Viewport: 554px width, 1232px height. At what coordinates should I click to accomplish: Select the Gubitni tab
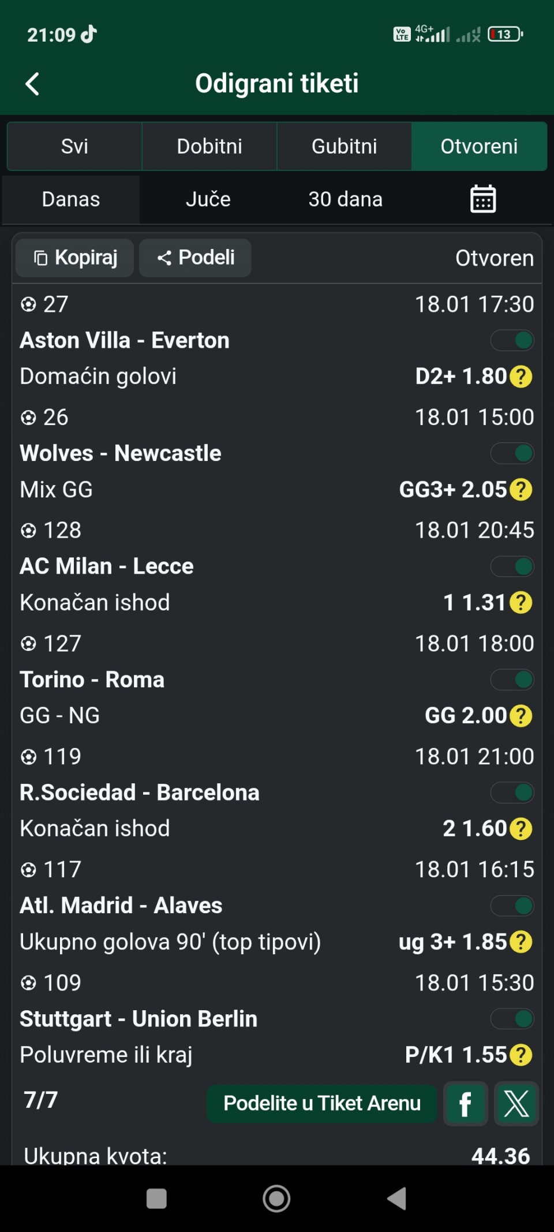click(x=344, y=146)
